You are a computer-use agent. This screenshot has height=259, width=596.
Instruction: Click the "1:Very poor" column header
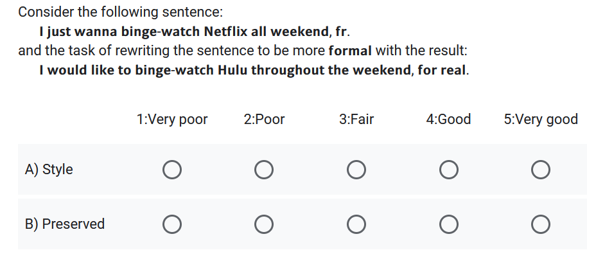172,120
